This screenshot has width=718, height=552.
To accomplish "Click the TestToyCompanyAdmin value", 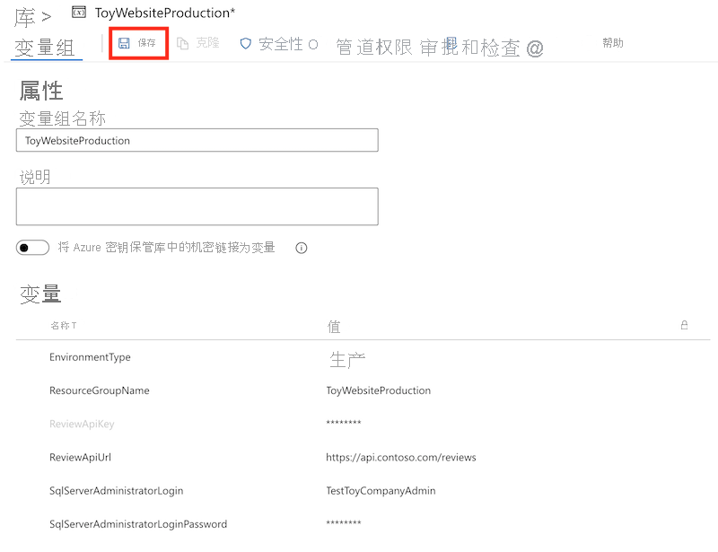I will [381, 491].
